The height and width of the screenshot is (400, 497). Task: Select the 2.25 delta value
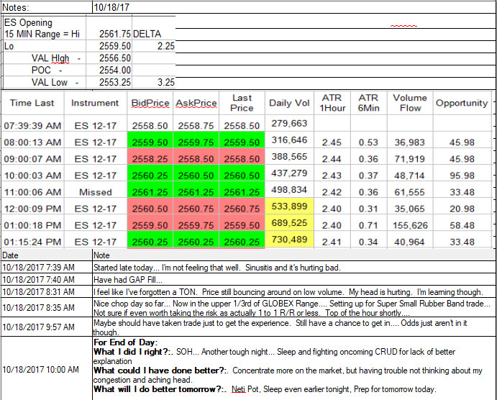click(x=166, y=46)
